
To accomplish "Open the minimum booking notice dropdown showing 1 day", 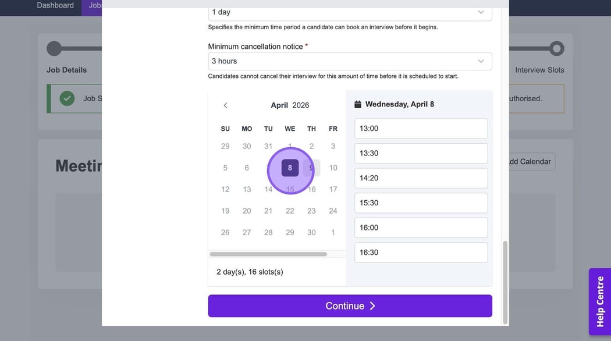I will 350,12.
